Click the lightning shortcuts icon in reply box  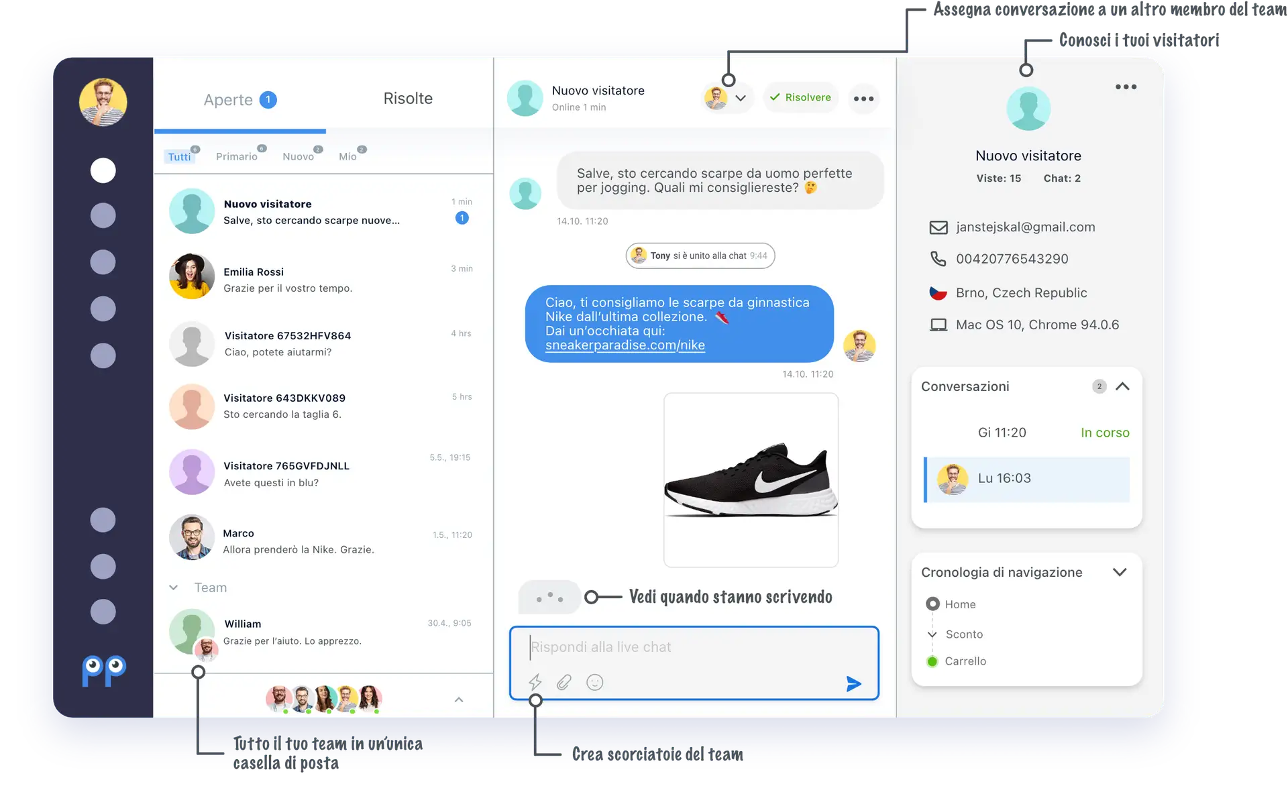click(x=535, y=682)
